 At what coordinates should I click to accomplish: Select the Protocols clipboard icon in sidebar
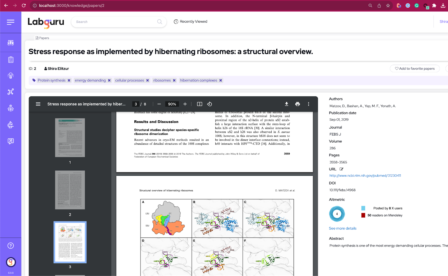pos(11,59)
